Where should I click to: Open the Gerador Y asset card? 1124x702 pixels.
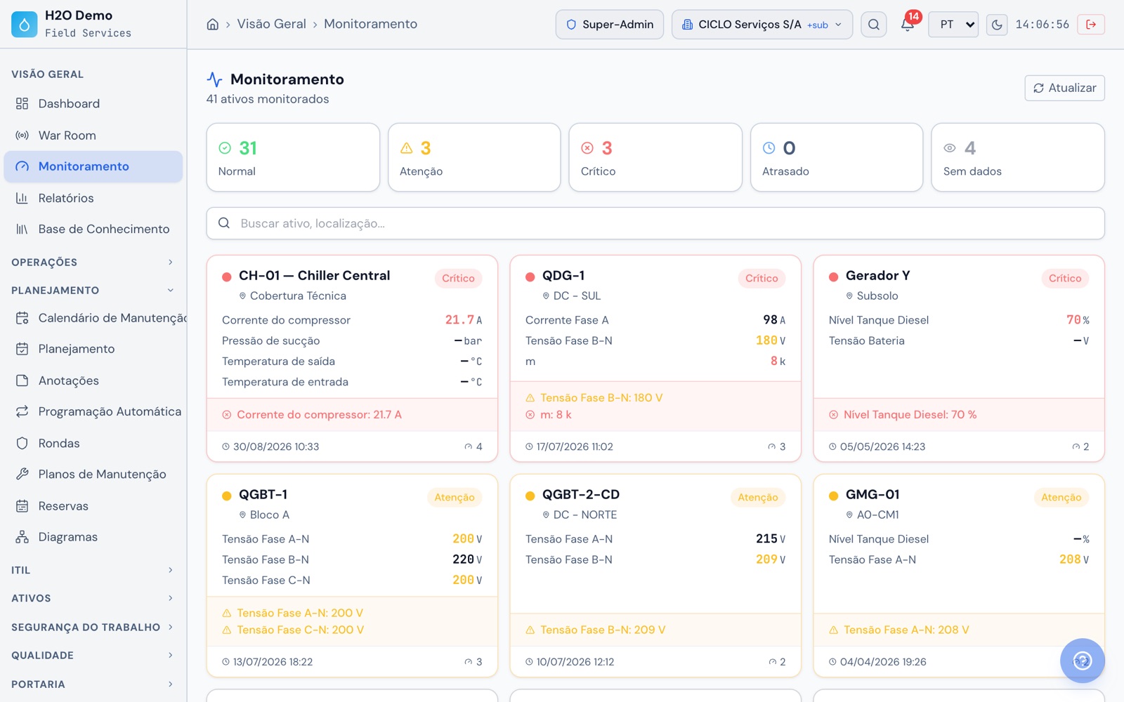point(959,358)
